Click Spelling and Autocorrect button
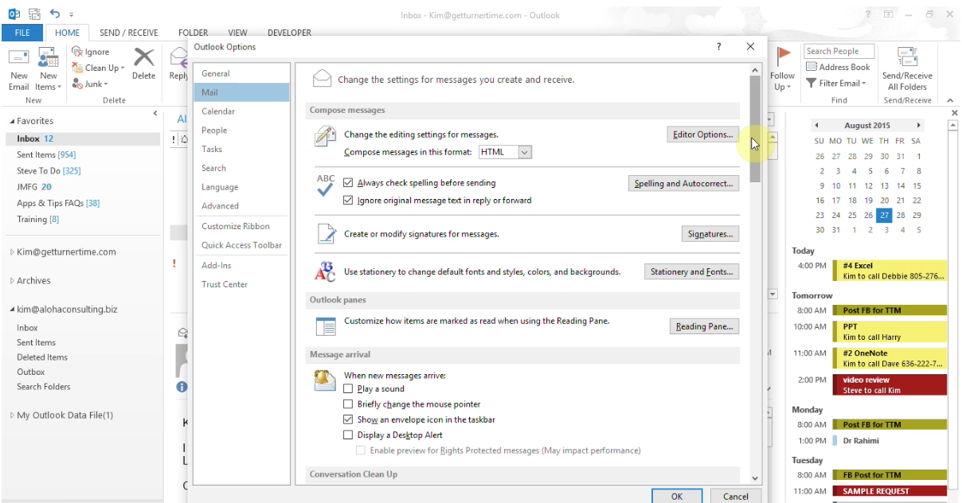Viewport: 962px width, 503px height. click(x=683, y=184)
